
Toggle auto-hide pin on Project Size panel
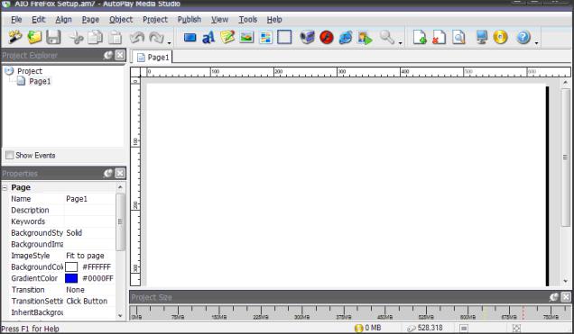pos(554,297)
